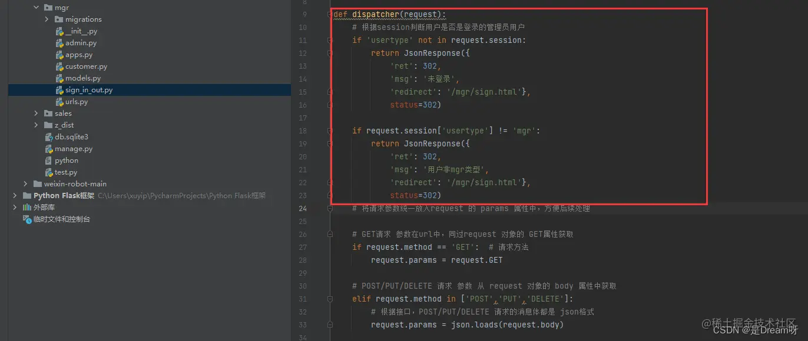Open customer.py from the project tree
This screenshot has width=808, height=341.
point(86,66)
